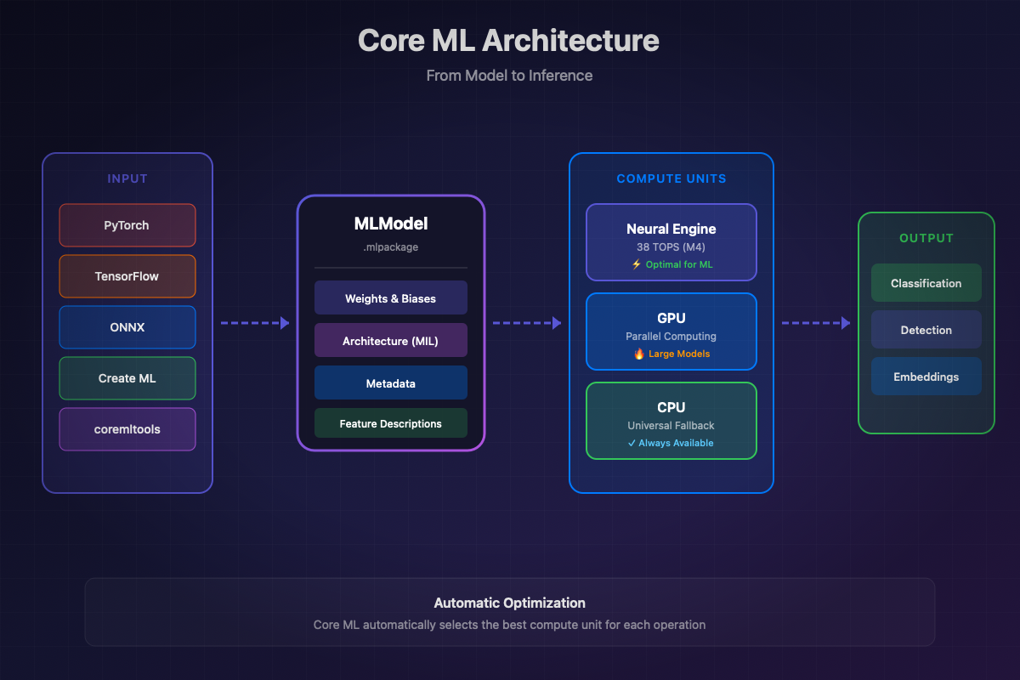Expand the Feature Descriptions section
The width and height of the screenshot is (1020, 680).
(x=390, y=423)
